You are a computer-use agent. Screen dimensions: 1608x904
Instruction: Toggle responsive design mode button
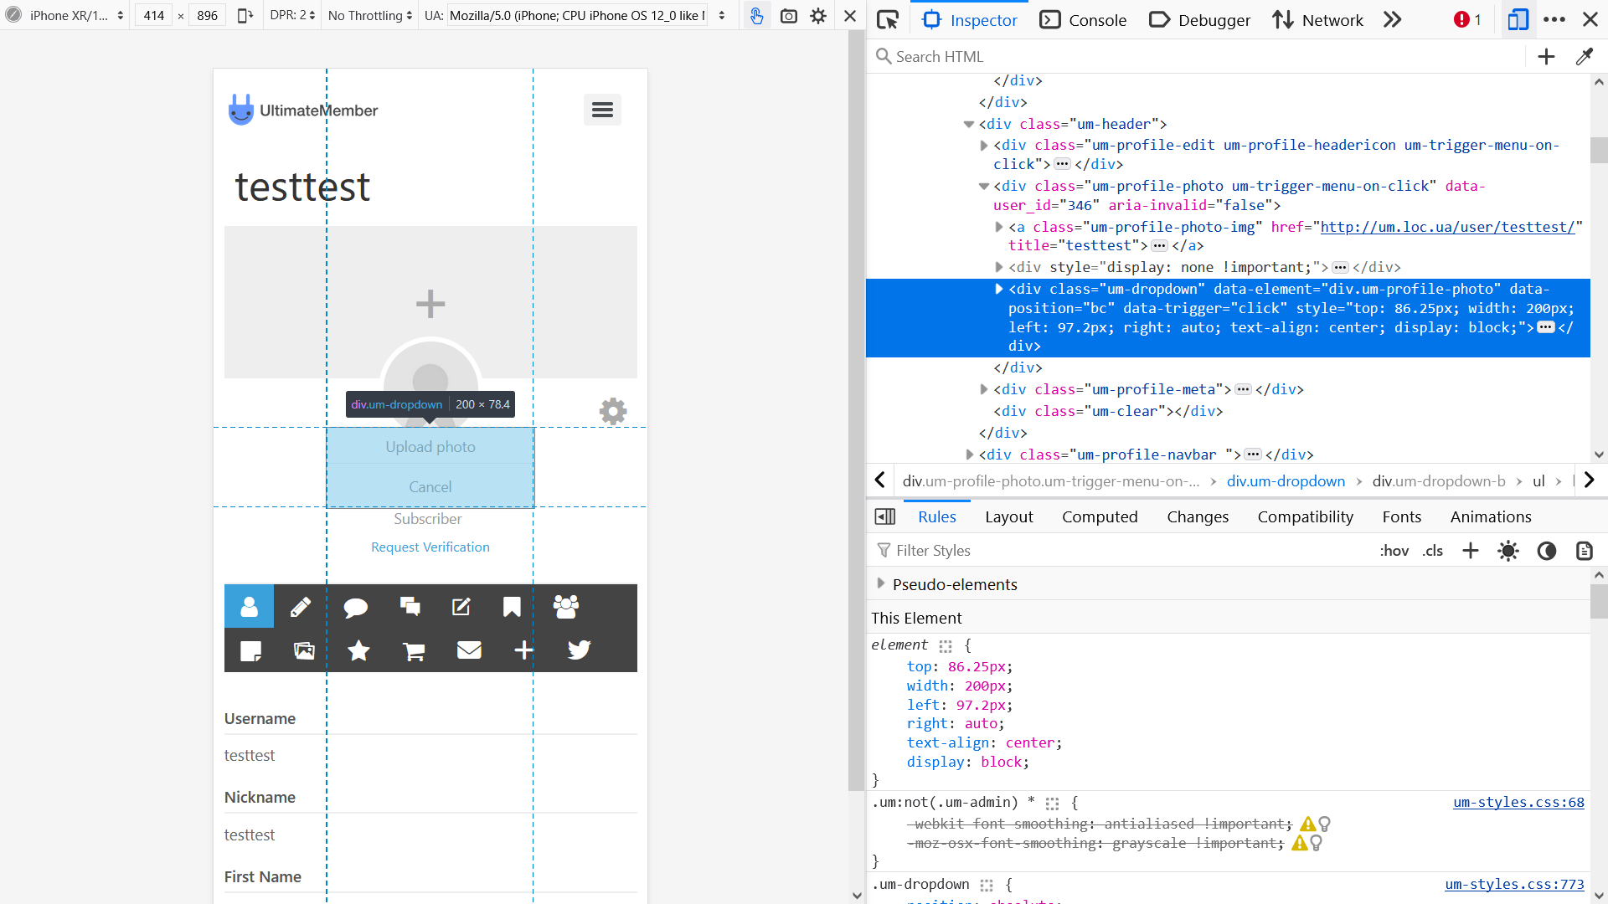point(1518,19)
